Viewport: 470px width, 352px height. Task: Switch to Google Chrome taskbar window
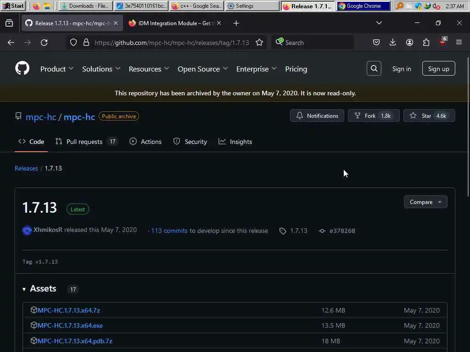tap(364, 6)
